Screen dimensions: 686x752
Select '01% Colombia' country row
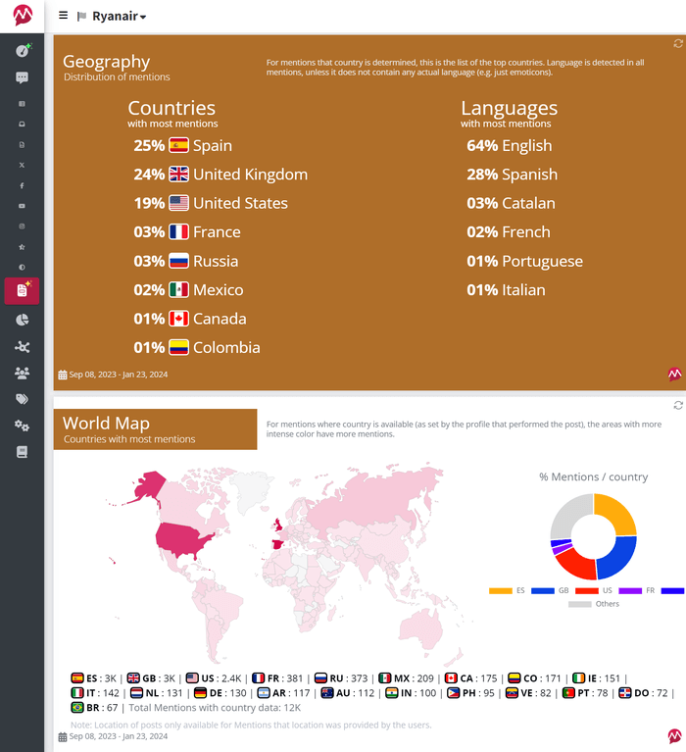197,348
